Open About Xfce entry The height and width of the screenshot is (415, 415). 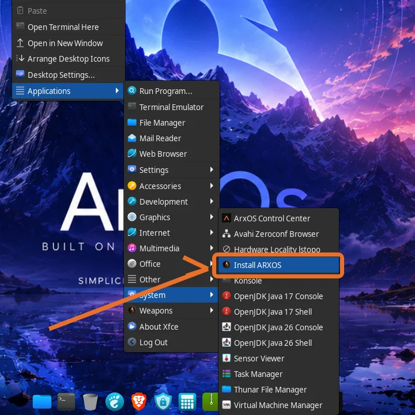[172, 327]
